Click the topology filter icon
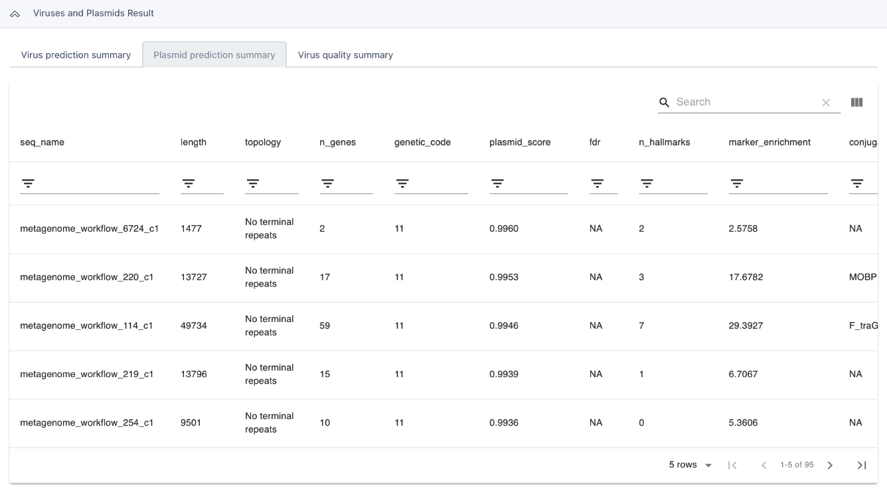This screenshot has width=887, height=492. click(x=253, y=183)
